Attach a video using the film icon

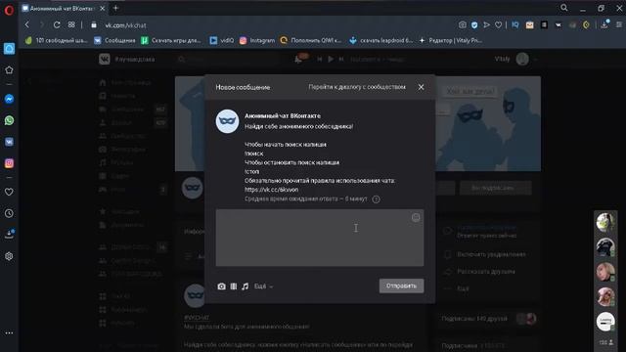[234, 286]
